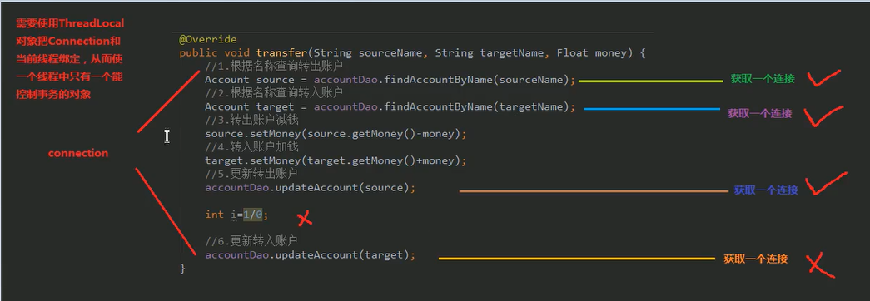This screenshot has width=870, height=301.
Task: Click the red checkmark next to sourceName line
Action: pyautogui.click(x=824, y=78)
